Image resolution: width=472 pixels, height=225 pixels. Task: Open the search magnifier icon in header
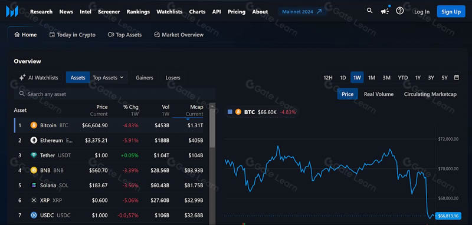click(x=370, y=11)
